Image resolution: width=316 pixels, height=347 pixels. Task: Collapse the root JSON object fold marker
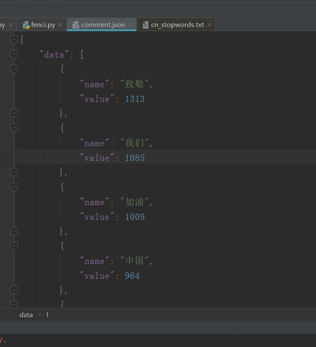tap(14, 40)
